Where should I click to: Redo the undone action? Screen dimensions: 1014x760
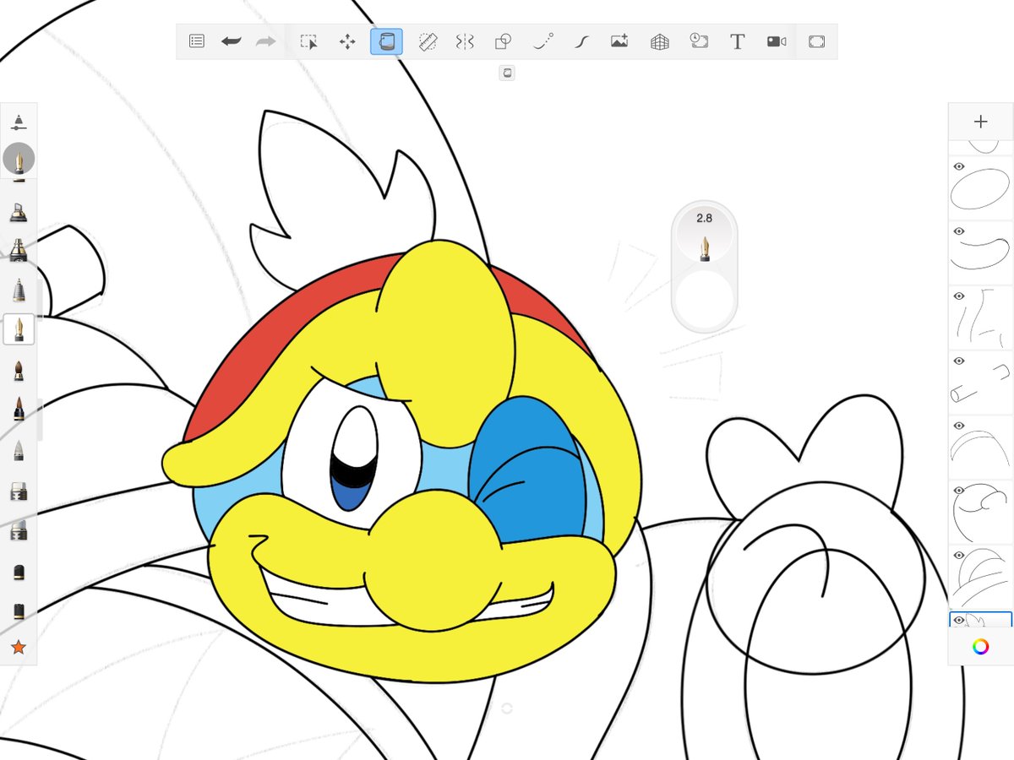266,41
